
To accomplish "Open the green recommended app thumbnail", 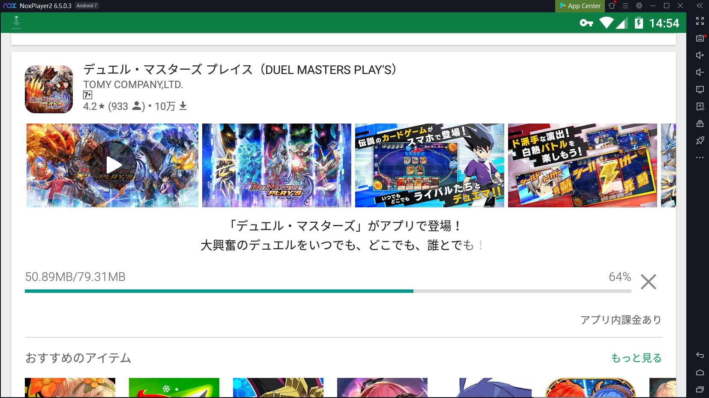I will pos(174,388).
